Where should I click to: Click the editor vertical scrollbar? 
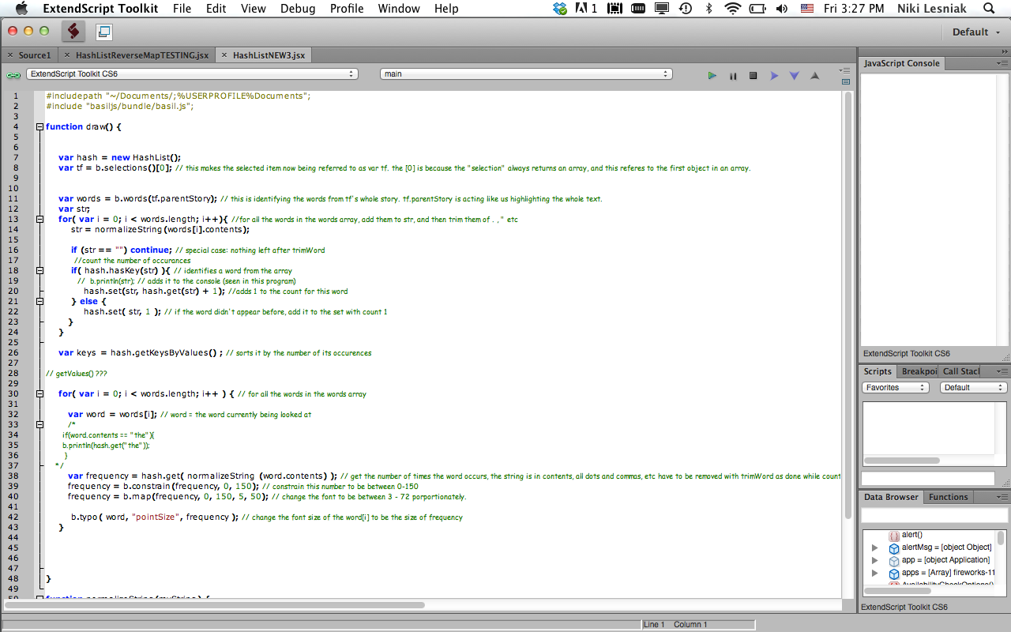click(x=848, y=304)
